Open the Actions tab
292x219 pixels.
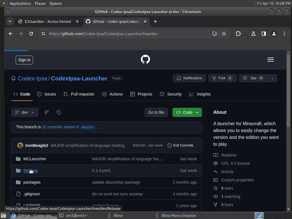(x=112, y=94)
